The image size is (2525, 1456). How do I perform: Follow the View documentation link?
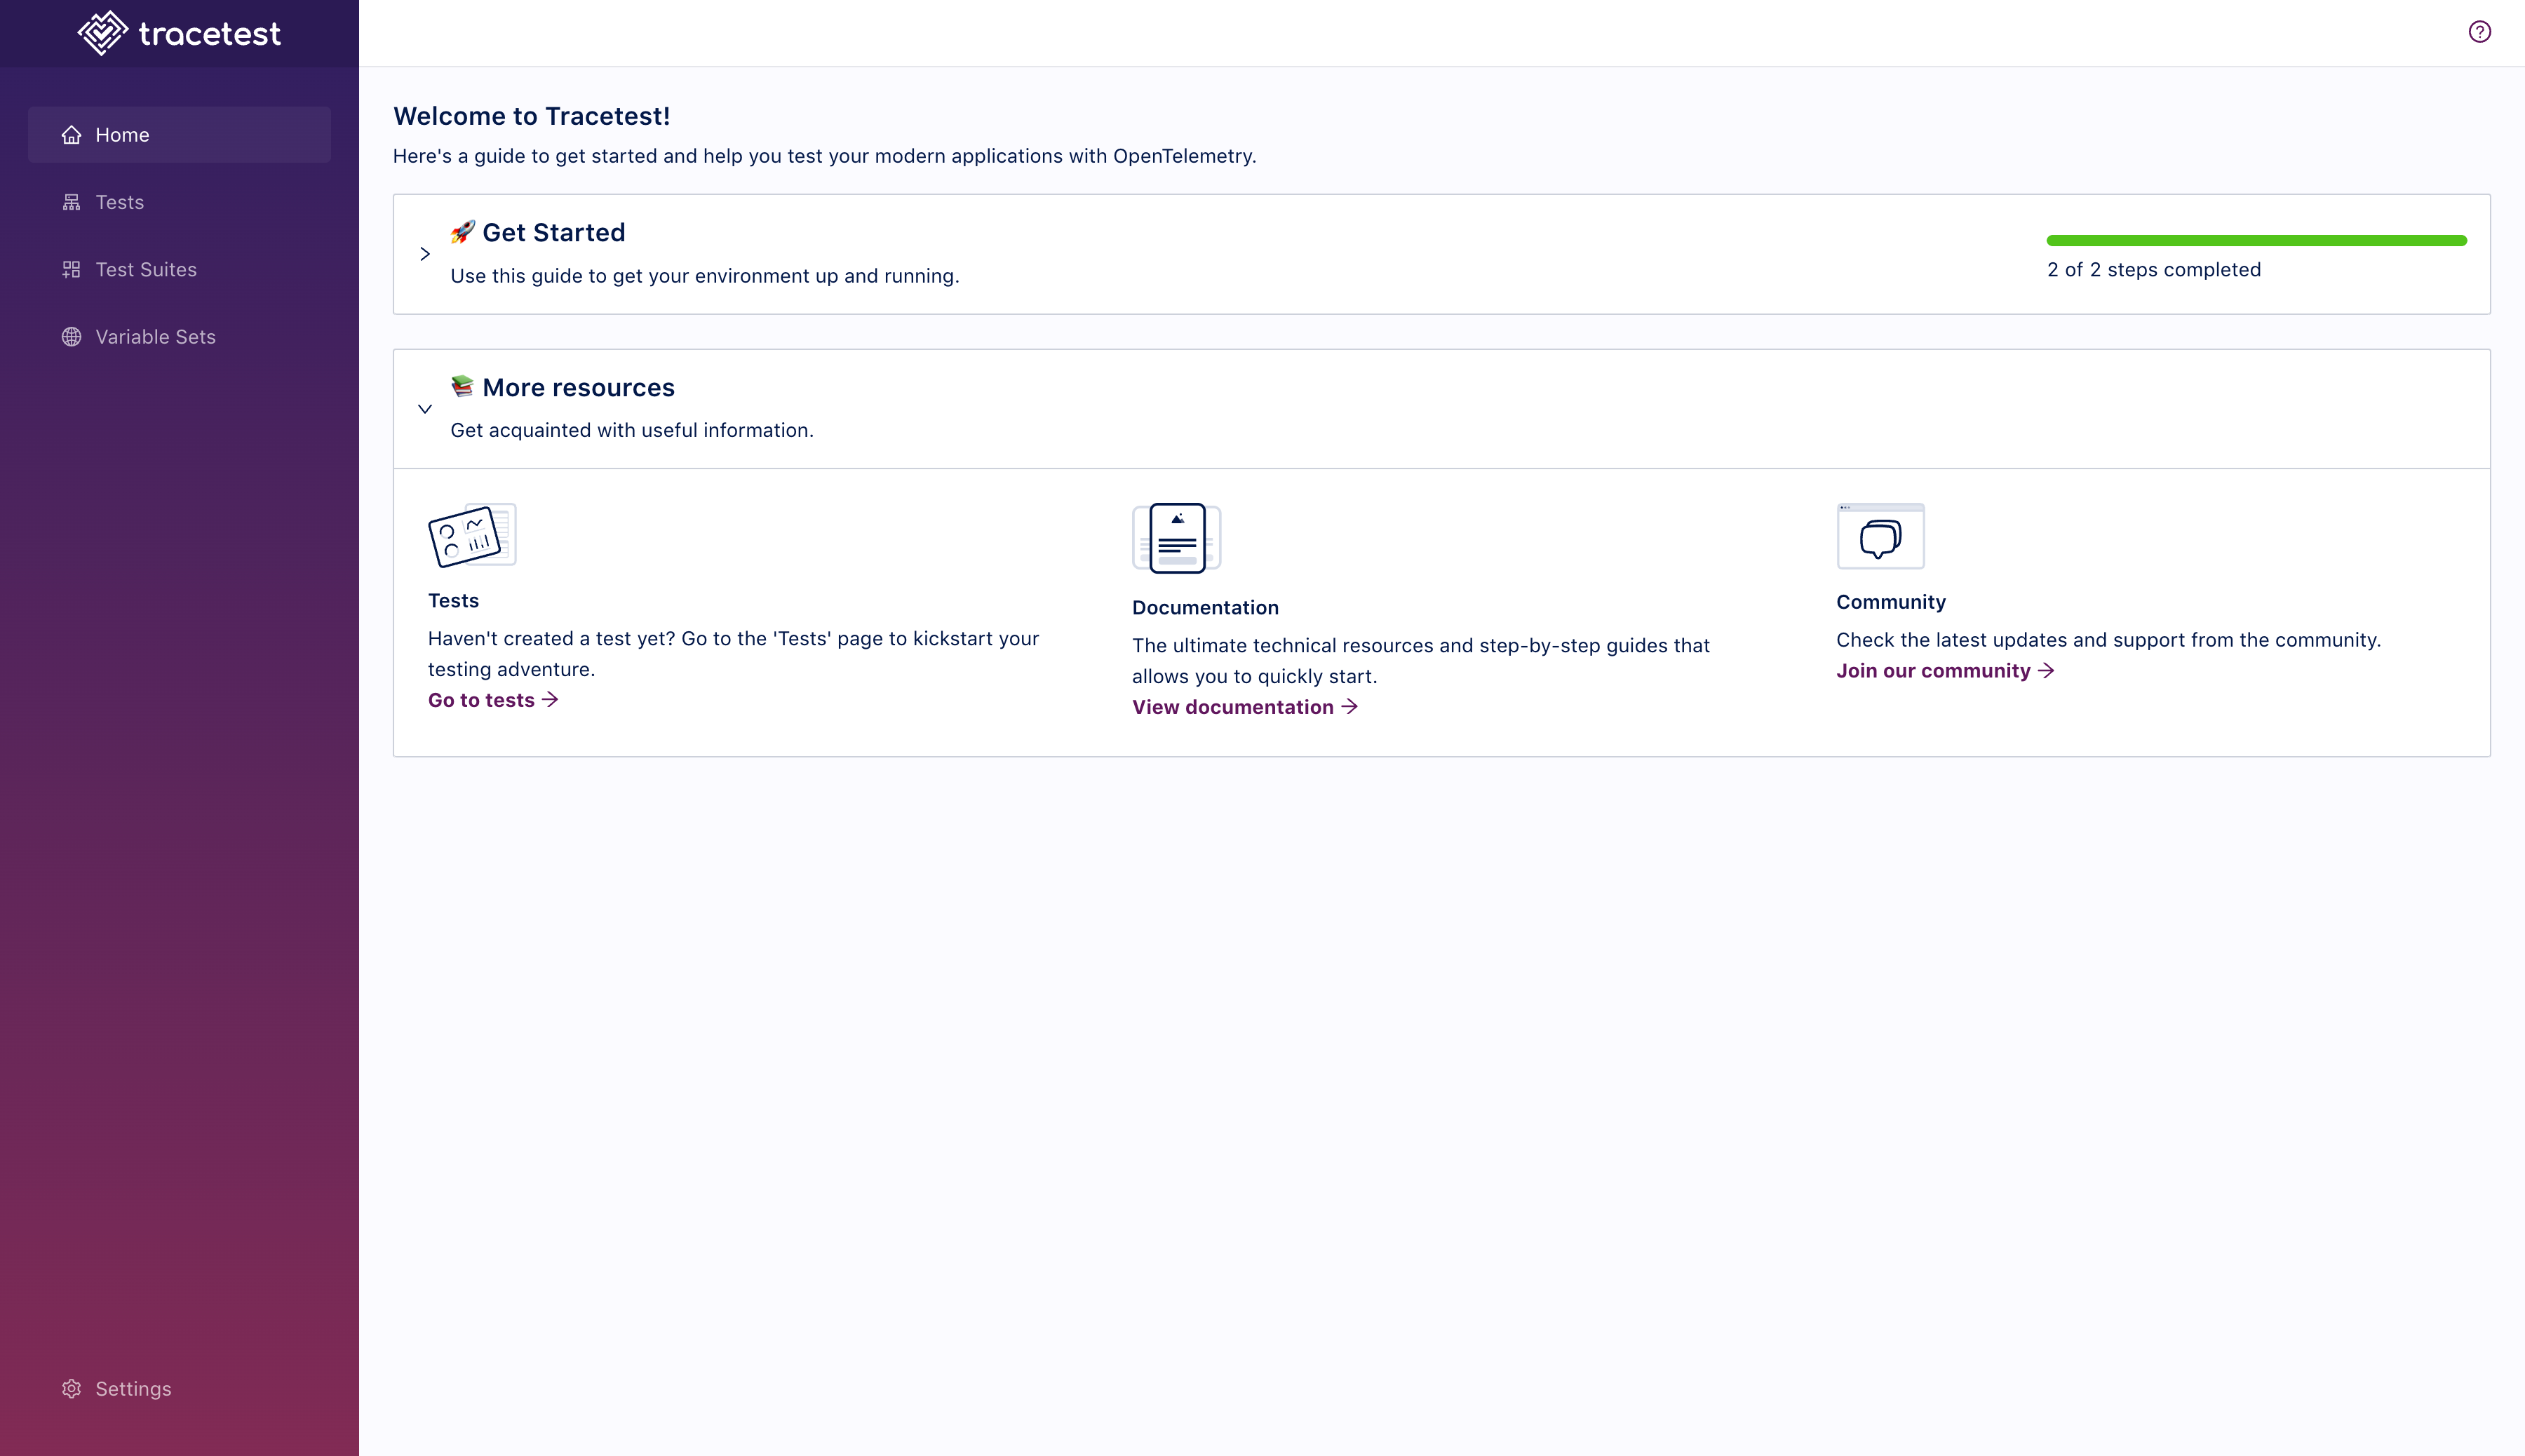click(x=1245, y=707)
